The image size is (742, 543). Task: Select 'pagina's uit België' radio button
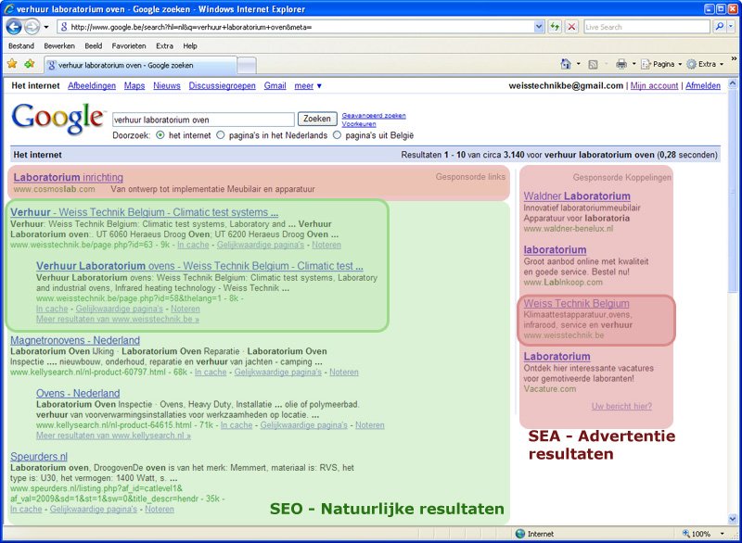[337, 135]
